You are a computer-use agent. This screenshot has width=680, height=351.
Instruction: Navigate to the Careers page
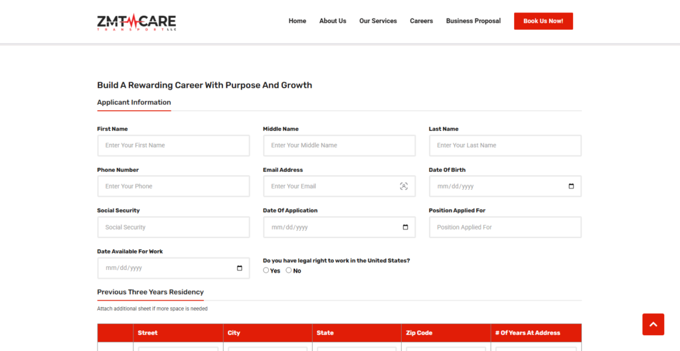[x=421, y=21]
